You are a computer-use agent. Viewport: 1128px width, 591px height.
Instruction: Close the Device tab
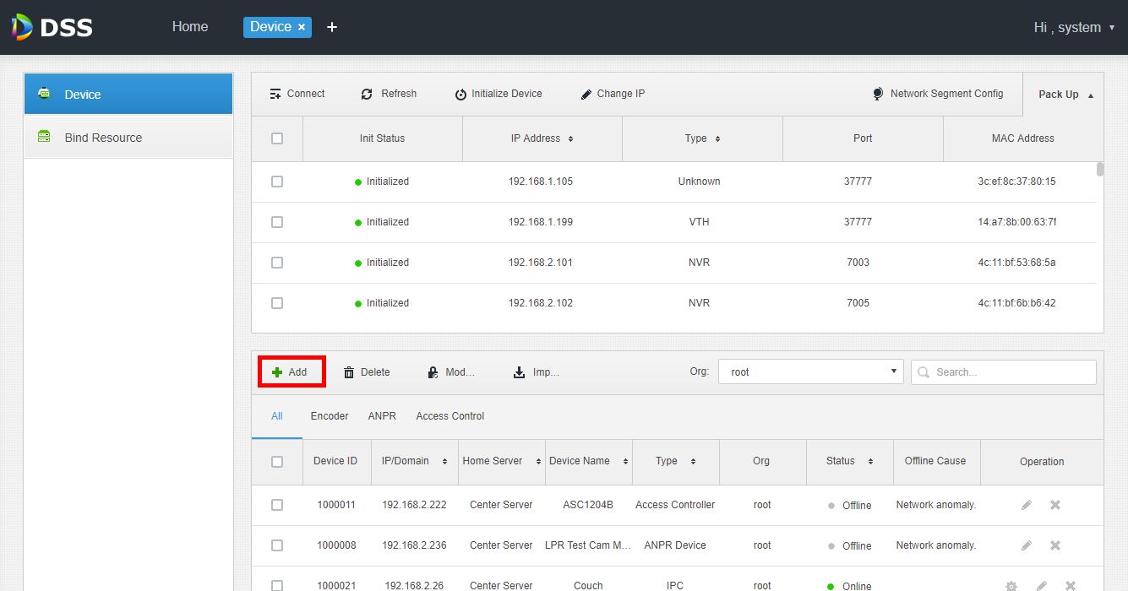pyautogui.click(x=302, y=27)
